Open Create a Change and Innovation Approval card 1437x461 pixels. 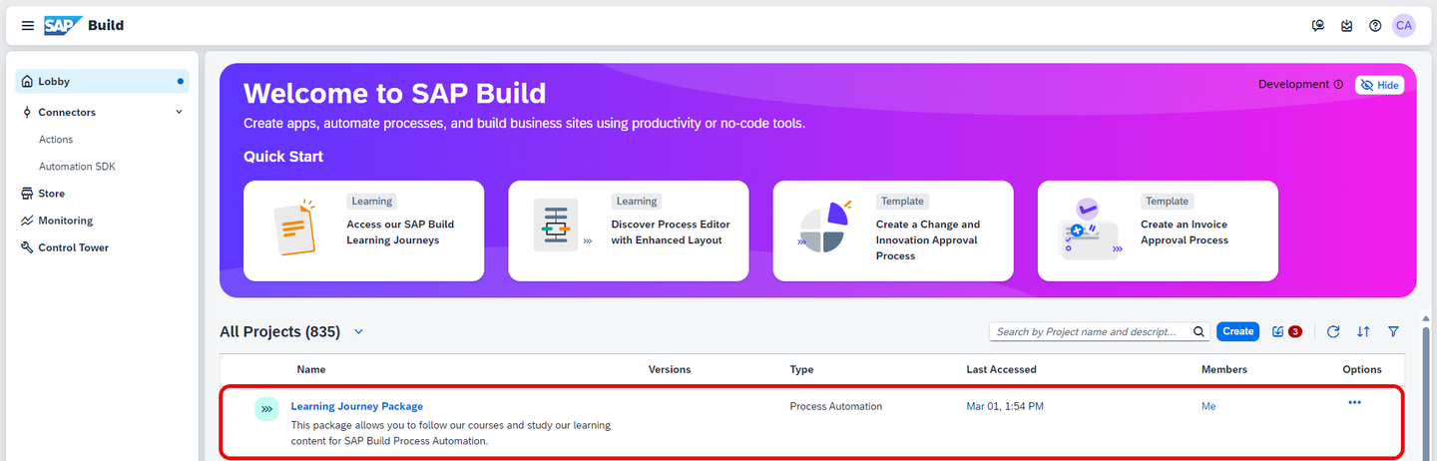[893, 231]
